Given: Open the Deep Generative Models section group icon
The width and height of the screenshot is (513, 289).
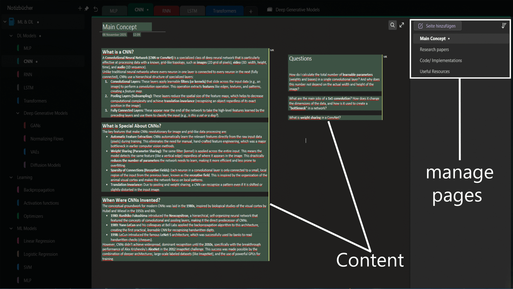Looking at the screenshot, I should click(270, 10).
